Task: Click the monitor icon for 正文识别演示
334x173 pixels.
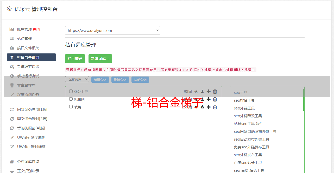Action: (12, 171)
